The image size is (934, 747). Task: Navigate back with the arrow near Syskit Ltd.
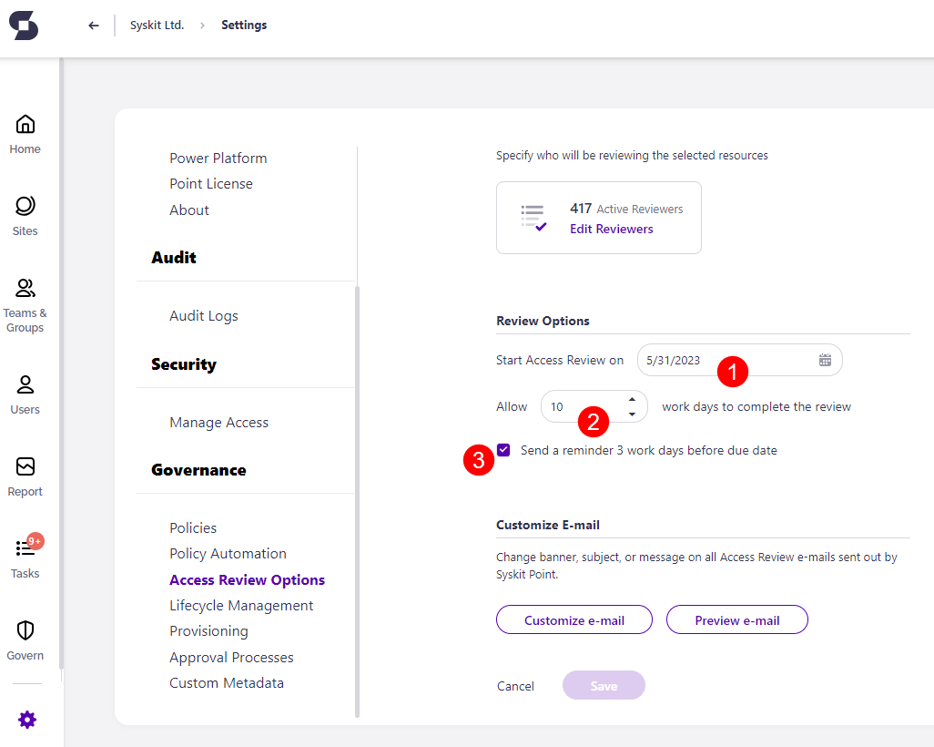[x=93, y=26]
